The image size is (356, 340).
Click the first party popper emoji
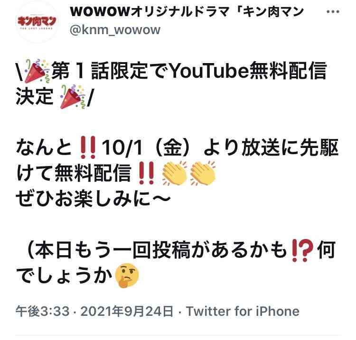pyautogui.click(x=37, y=71)
